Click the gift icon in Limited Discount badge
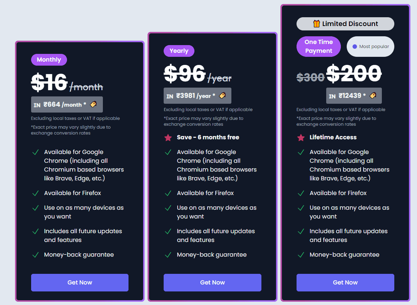Viewport: 417px width, 305px height. (316, 23)
